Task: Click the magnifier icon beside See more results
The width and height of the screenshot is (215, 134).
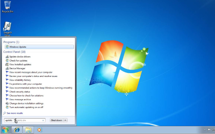Action: [x=5, y=113]
